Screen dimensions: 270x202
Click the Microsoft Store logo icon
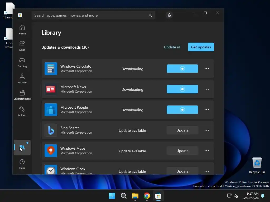[x=20, y=15]
